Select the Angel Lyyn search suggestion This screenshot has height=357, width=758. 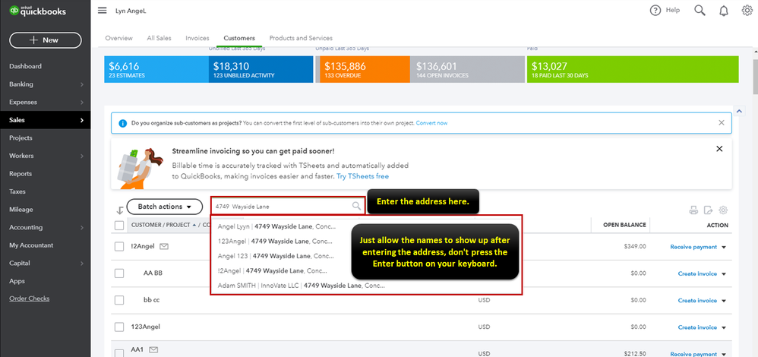click(276, 226)
